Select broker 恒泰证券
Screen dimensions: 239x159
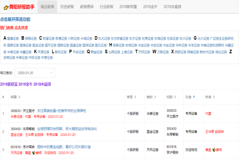click(119, 45)
